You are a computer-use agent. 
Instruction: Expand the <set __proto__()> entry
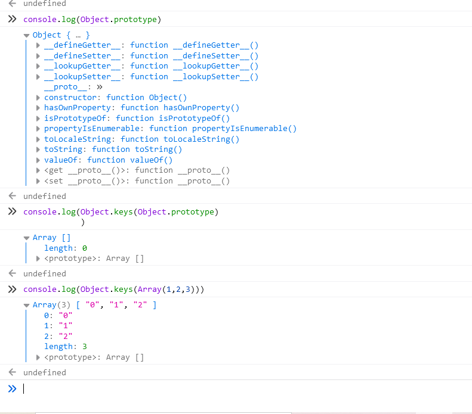[x=38, y=181]
